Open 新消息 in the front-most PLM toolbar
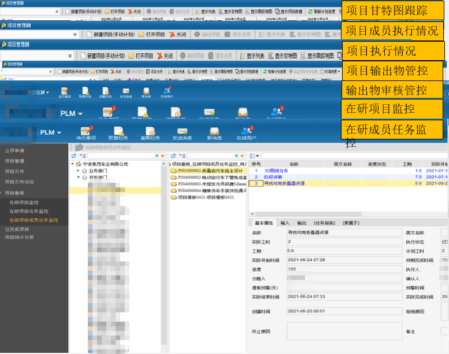 214,133
